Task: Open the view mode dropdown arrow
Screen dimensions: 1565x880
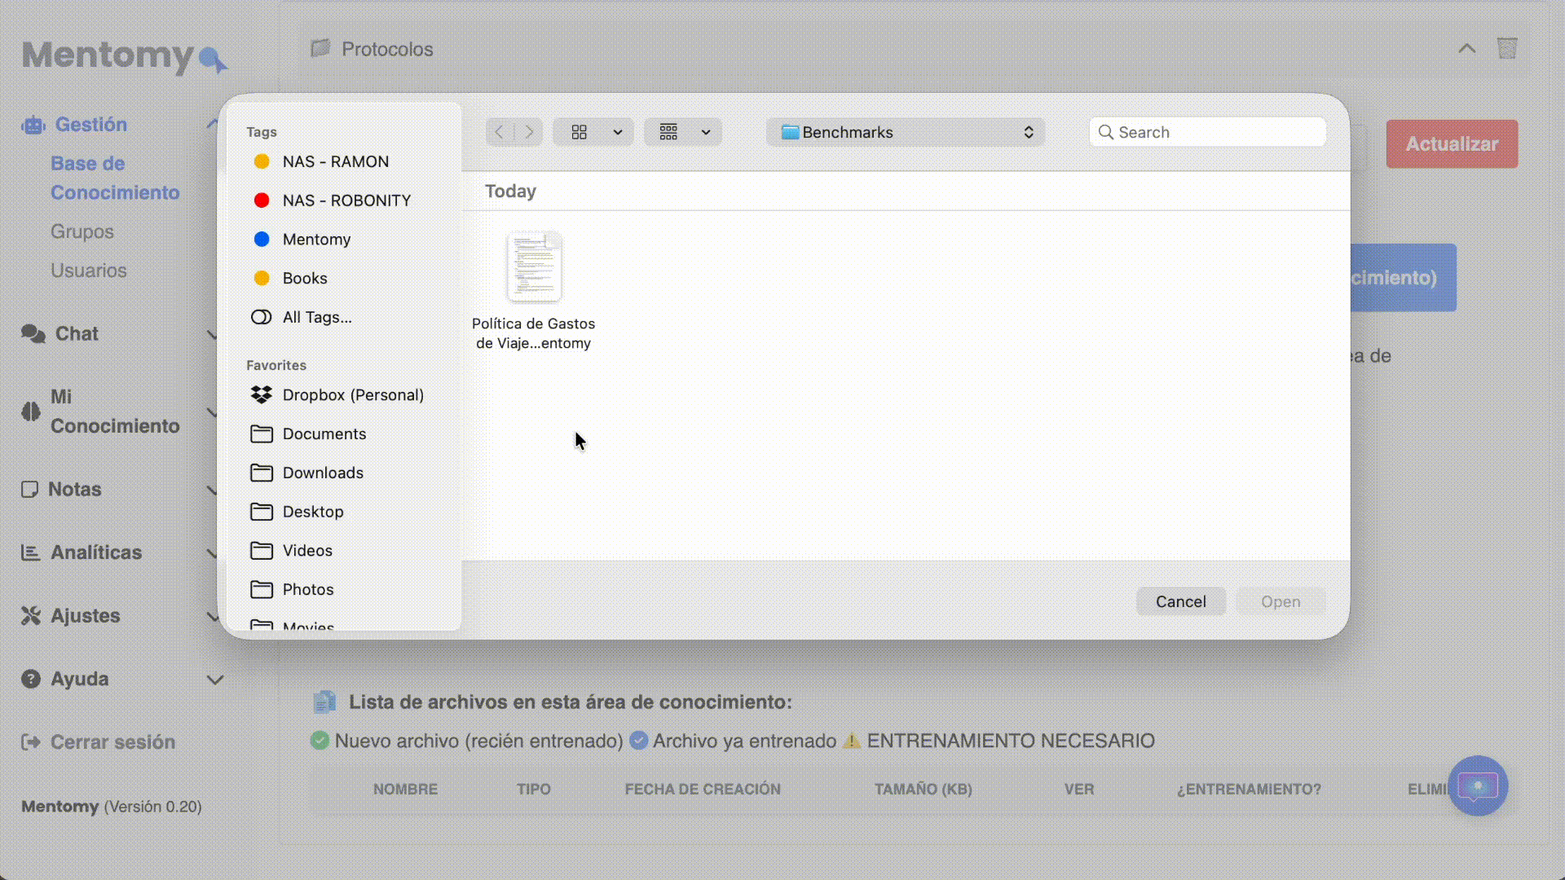Action: [x=618, y=132]
